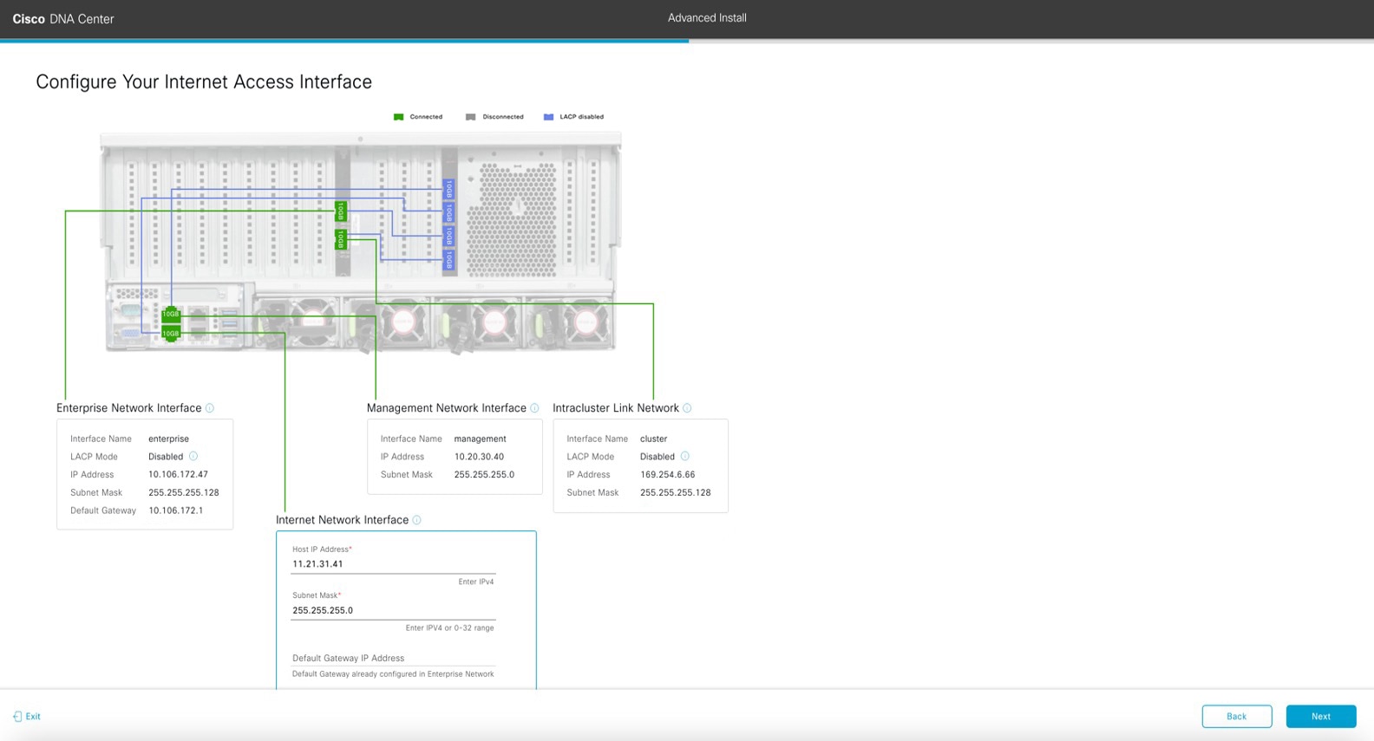The height and width of the screenshot is (741, 1374).
Task: Click Cisco DNA Center logo text
Action: pyautogui.click(x=63, y=19)
